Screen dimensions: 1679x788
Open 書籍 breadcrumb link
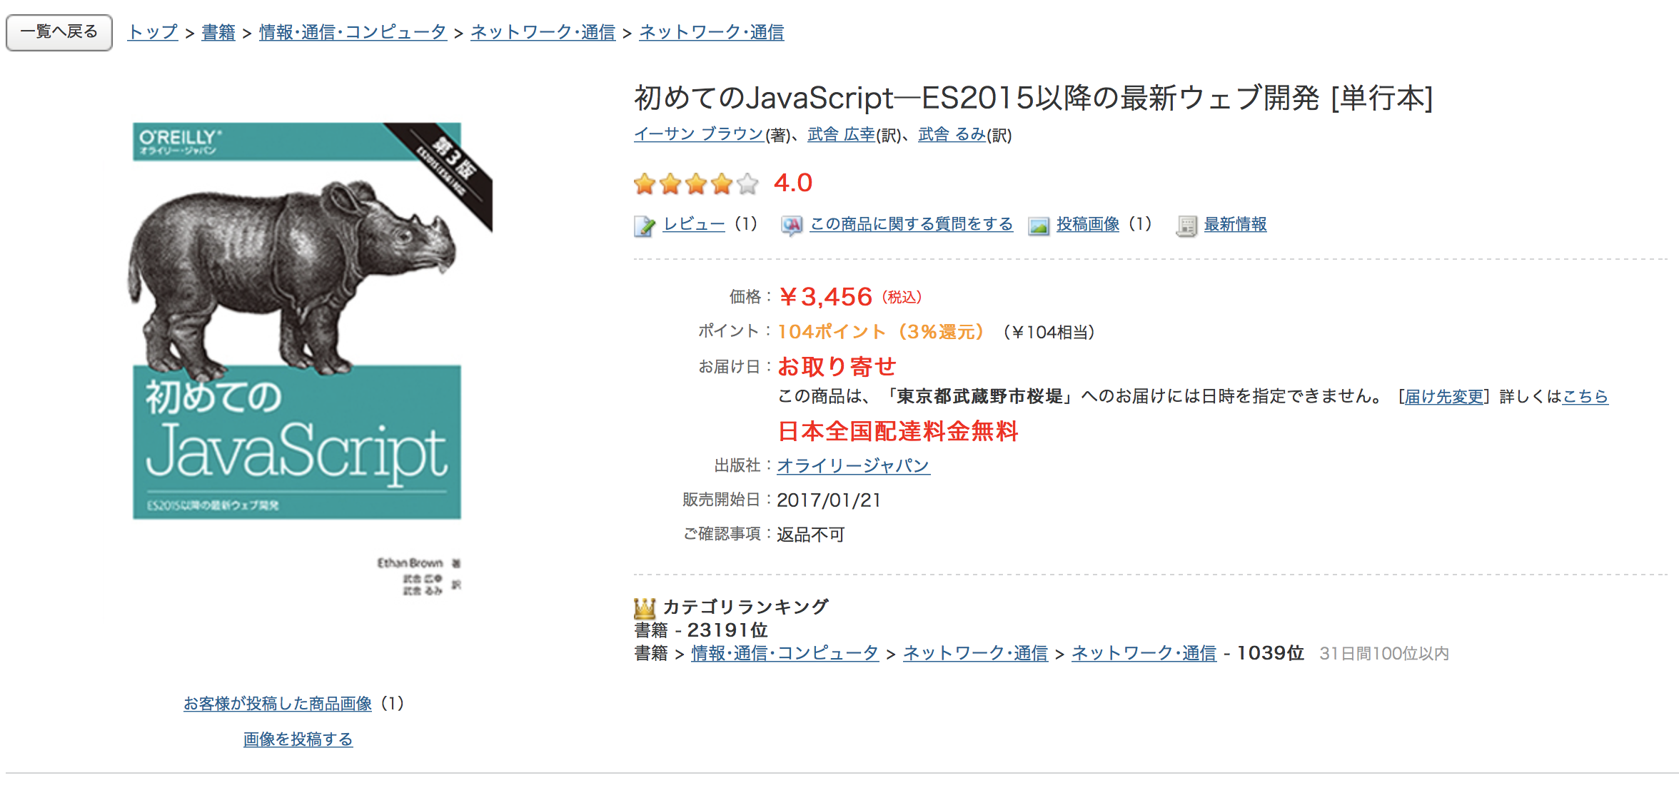[x=218, y=32]
